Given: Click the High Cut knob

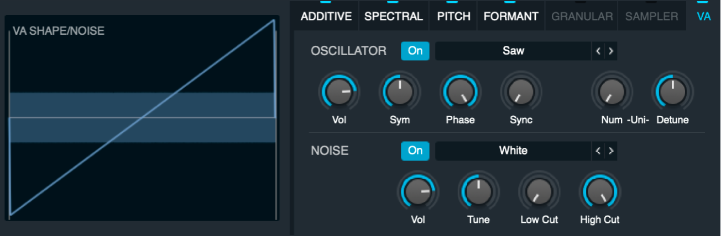Looking at the screenshot, I should (599, 192).
